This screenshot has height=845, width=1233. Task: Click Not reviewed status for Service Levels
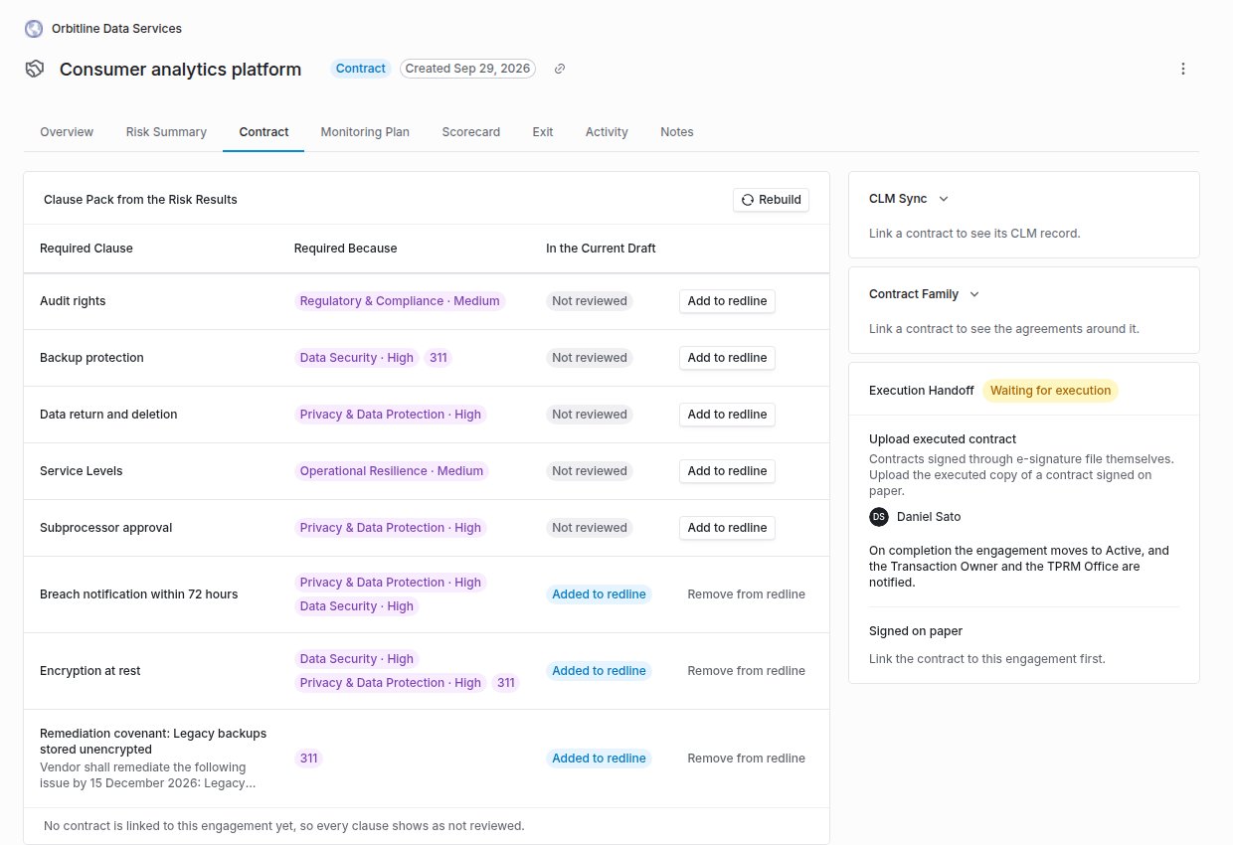[x=590, y=471]
